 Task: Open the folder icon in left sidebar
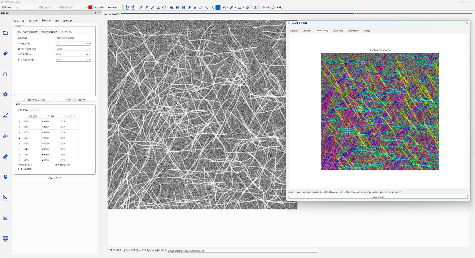[x=5, y=33]
